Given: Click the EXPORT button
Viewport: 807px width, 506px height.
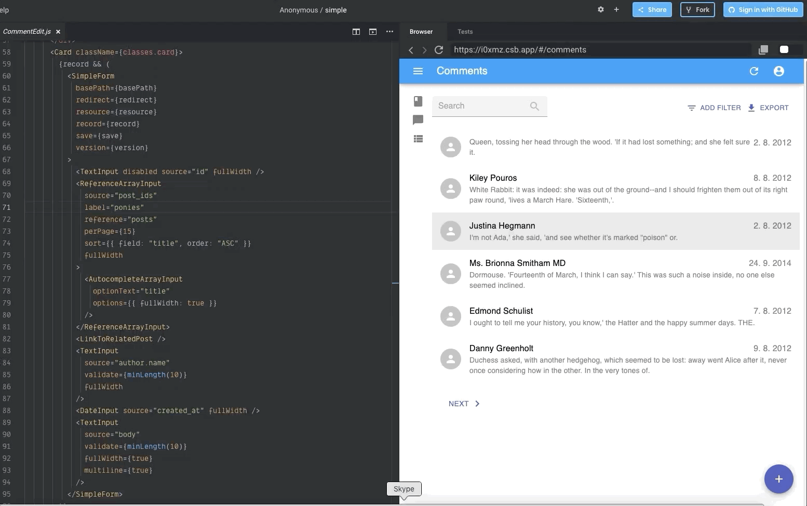Looking at the screenshot, I should pos(768,108).
